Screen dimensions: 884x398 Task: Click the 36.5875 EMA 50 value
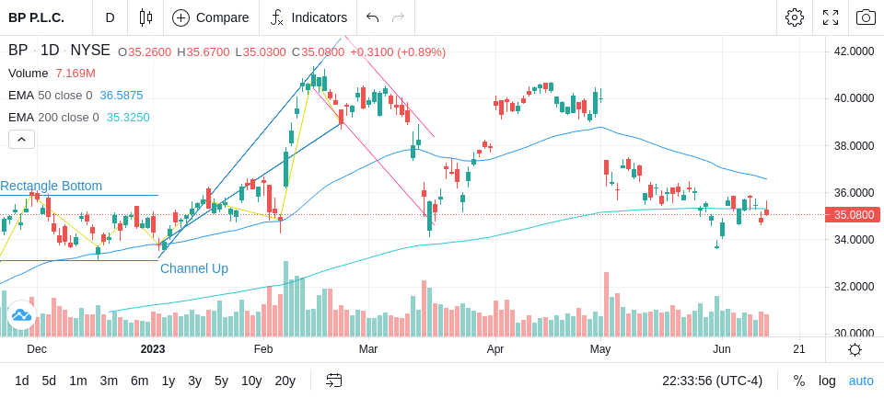click(122, 96)
